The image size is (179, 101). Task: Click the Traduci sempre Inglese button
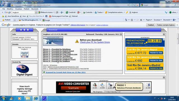click(166, 25)
